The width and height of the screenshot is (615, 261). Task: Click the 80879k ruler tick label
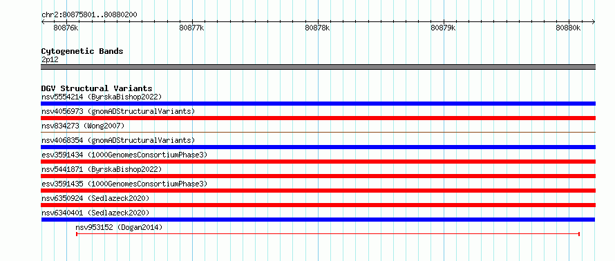pos(443,28)
